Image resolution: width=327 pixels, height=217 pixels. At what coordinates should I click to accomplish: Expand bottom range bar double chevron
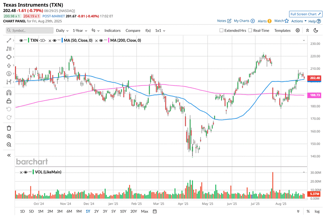298,211
